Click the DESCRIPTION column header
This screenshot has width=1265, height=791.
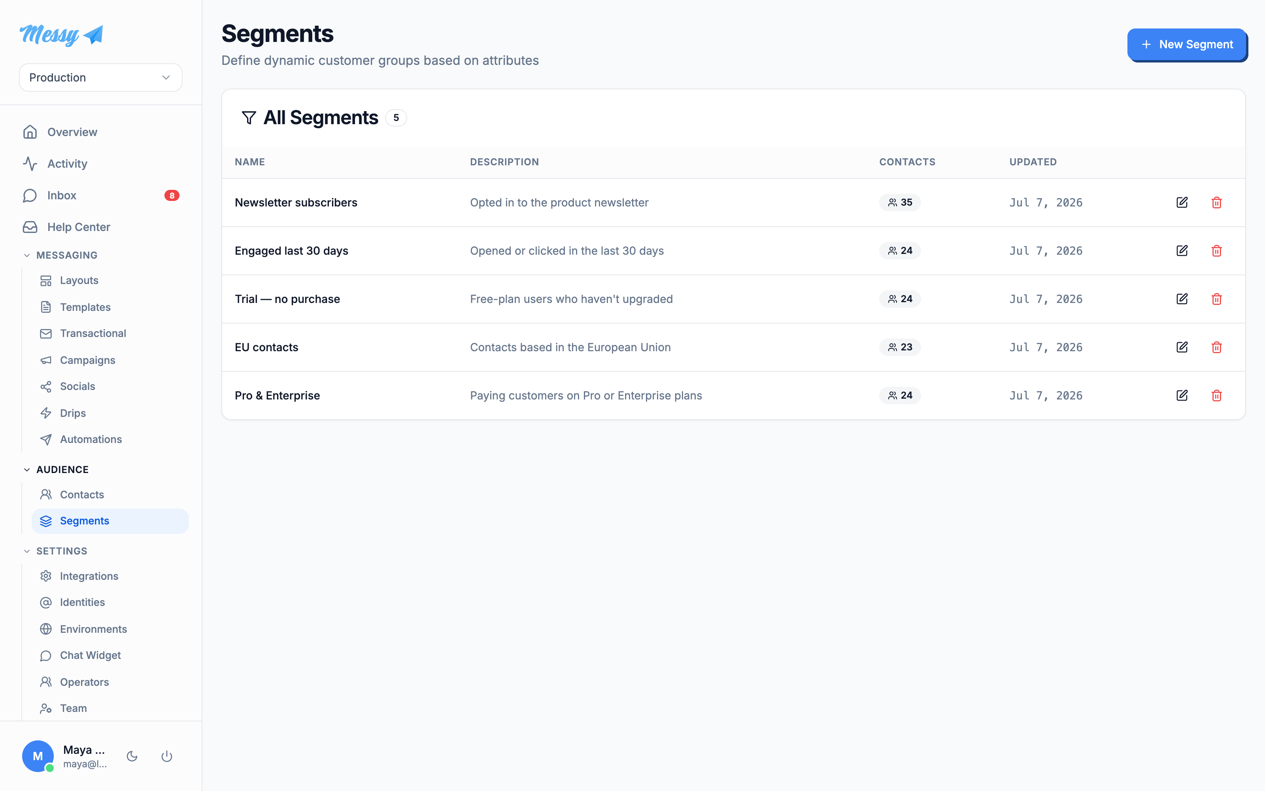(504, 162)
